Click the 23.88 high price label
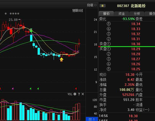Image resolution: width=155 pixels, height=121 pixels. tap(13, 20)
